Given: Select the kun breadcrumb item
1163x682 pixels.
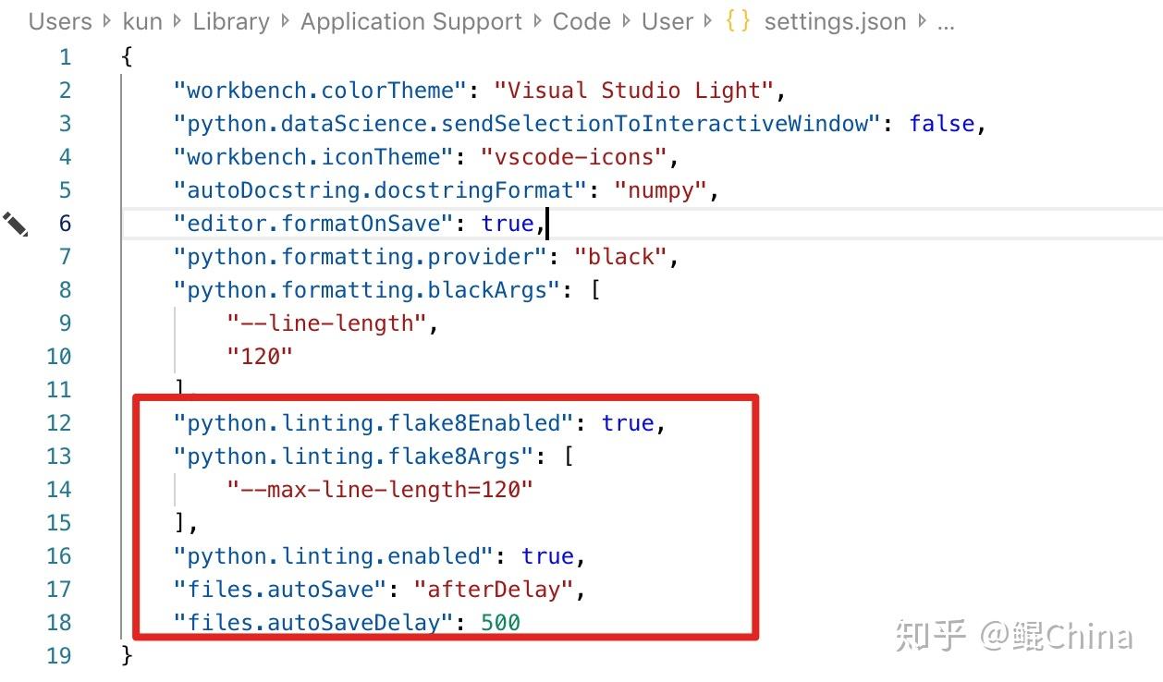Looking at the screenshot, I should pos(142,21).
